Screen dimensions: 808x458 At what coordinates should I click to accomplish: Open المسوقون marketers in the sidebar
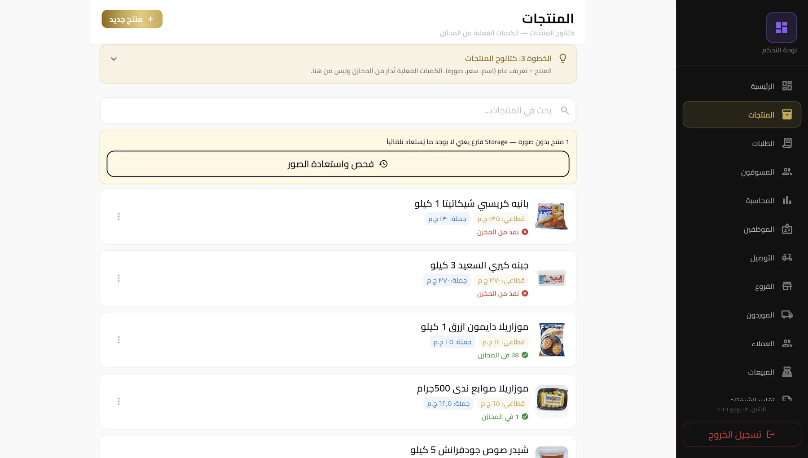(742, 172)
